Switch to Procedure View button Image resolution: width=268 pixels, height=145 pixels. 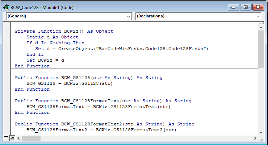[6, 138]
